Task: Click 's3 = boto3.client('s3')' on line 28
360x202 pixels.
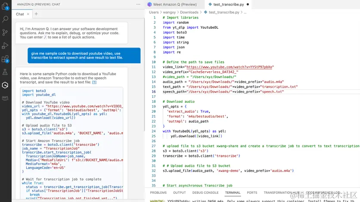Action: 186,151
